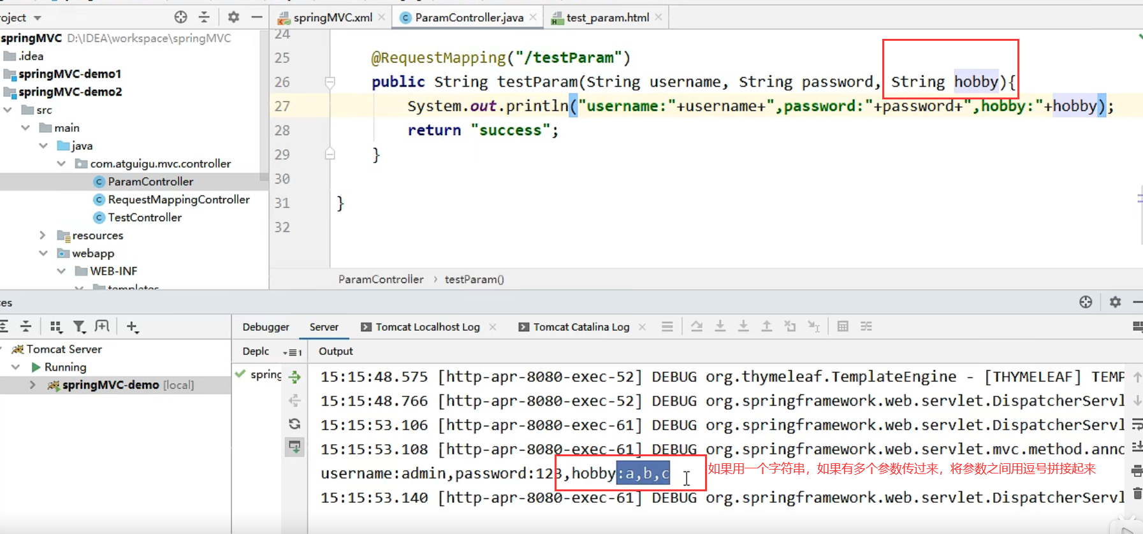Screen dimensions: 1143x534
Task: Click the testParam() breadcrumb
Action: [474, 279]
